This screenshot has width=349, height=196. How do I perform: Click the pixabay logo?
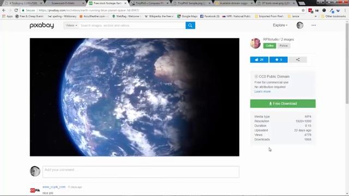tap(41, 26)
